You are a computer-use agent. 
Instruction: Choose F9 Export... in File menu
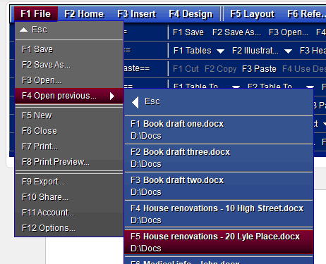(69, 182)
